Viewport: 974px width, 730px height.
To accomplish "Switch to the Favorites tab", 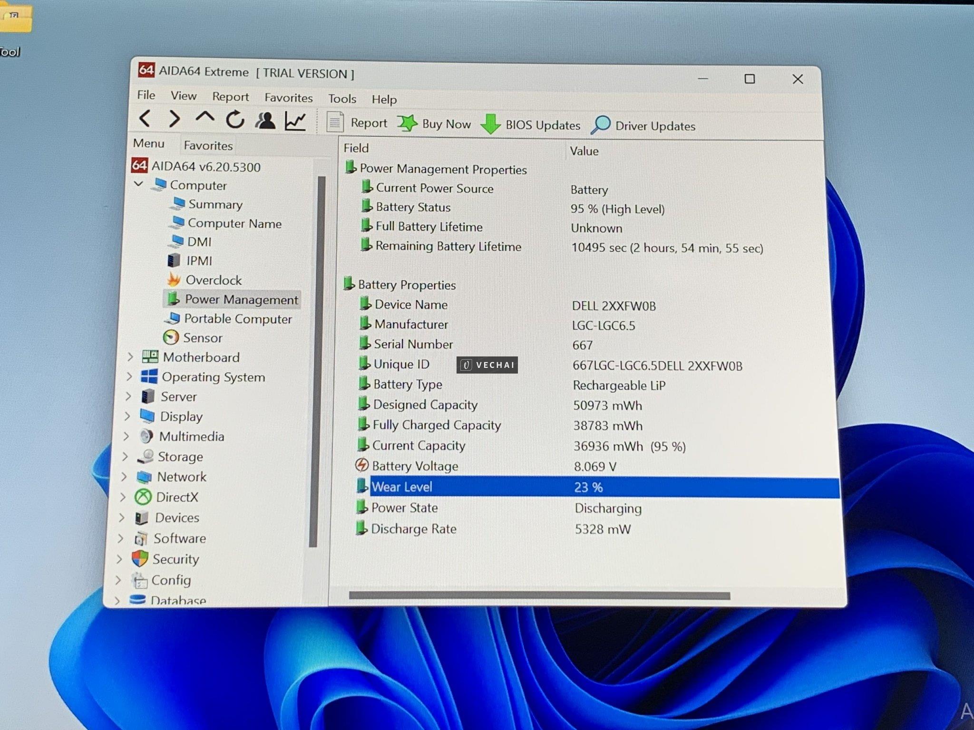I will coord(208,145).
